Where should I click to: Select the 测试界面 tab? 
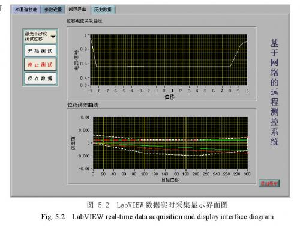click(77, 9)
